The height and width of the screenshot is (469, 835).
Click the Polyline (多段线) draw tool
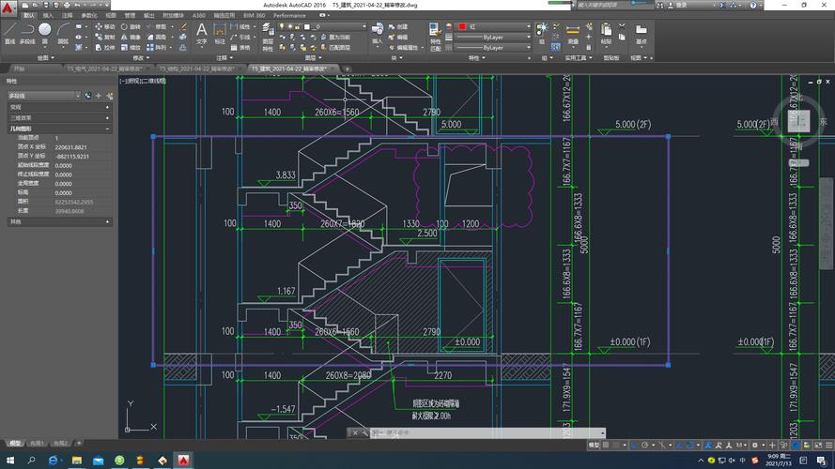[26, 31]
